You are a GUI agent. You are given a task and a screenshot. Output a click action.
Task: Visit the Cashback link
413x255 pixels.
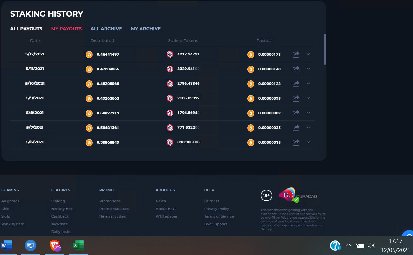pyautogui.click(x=60, y=216)
